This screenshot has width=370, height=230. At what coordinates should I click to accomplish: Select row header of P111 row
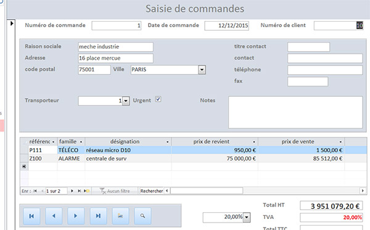click(24, 150)
